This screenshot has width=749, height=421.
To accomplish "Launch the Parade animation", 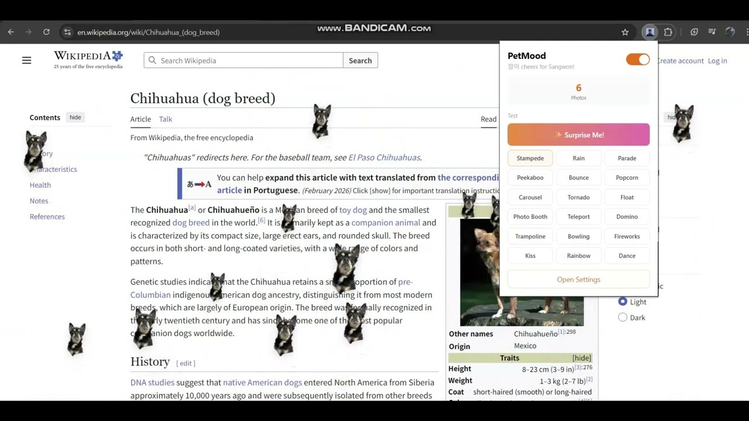I will [x=627, y=158].
